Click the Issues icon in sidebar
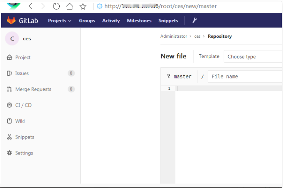The height and width of the screenshot is (188, 283). click(10, 73)
